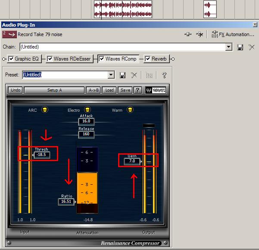This screenshot has width=259, height=250.
Task: Copy setup with A->B button
Action: [x=94, y=90]
